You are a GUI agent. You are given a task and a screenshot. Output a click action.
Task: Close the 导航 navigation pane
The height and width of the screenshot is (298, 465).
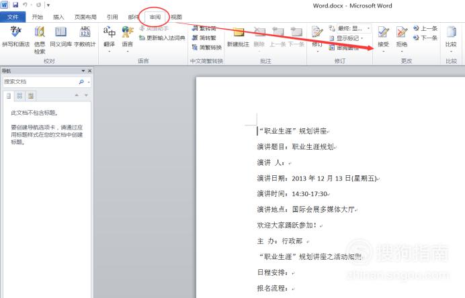tap(89, 70)
